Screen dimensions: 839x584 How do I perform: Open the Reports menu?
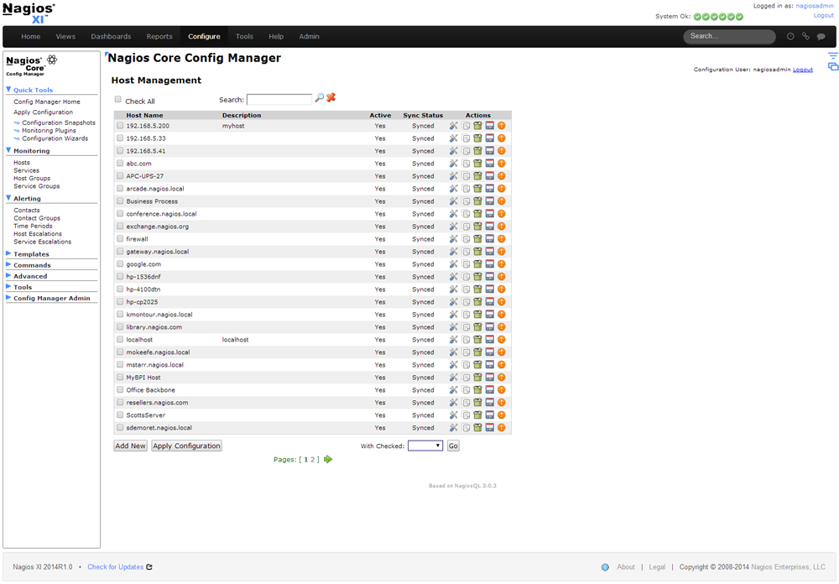(159, 36)
